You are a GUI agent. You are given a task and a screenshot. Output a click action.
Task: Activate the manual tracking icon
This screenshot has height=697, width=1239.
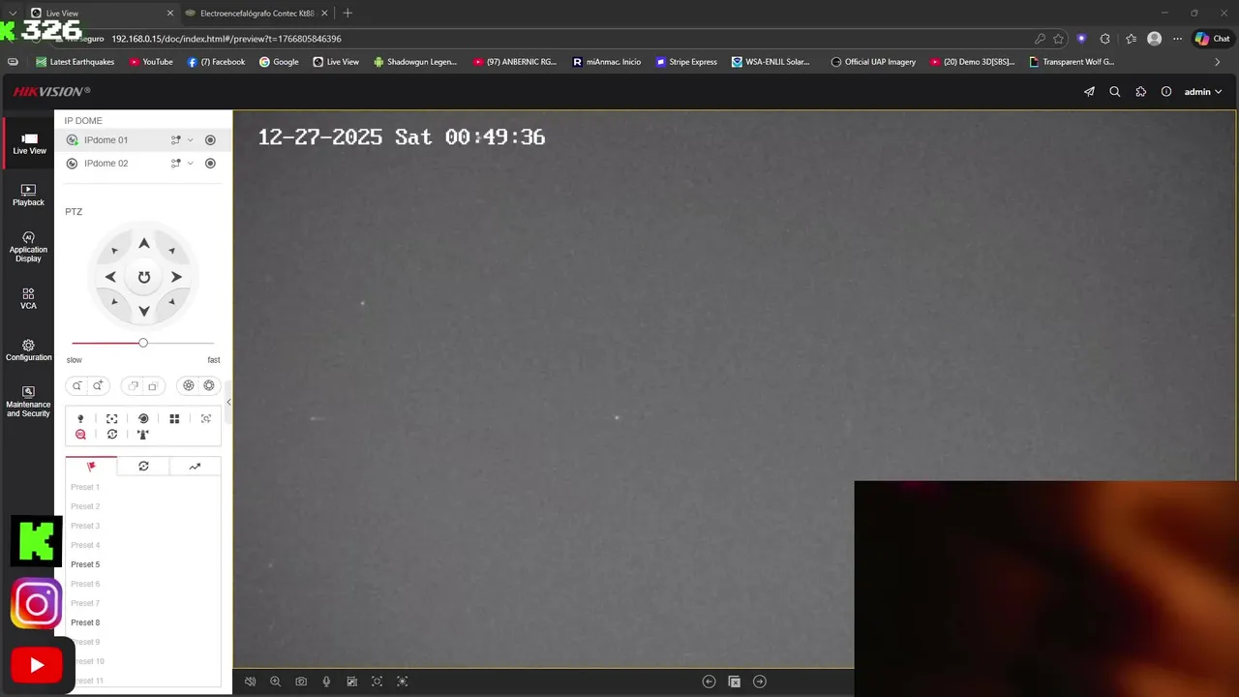[x=206, y=419]
